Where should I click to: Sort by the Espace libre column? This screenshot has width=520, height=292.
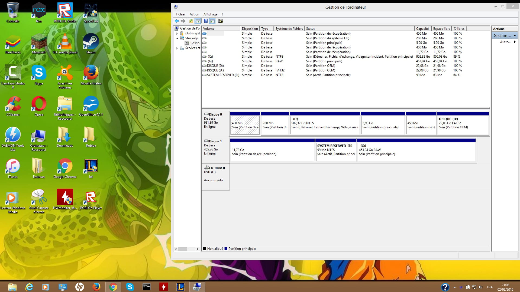(x=441, y=29)
